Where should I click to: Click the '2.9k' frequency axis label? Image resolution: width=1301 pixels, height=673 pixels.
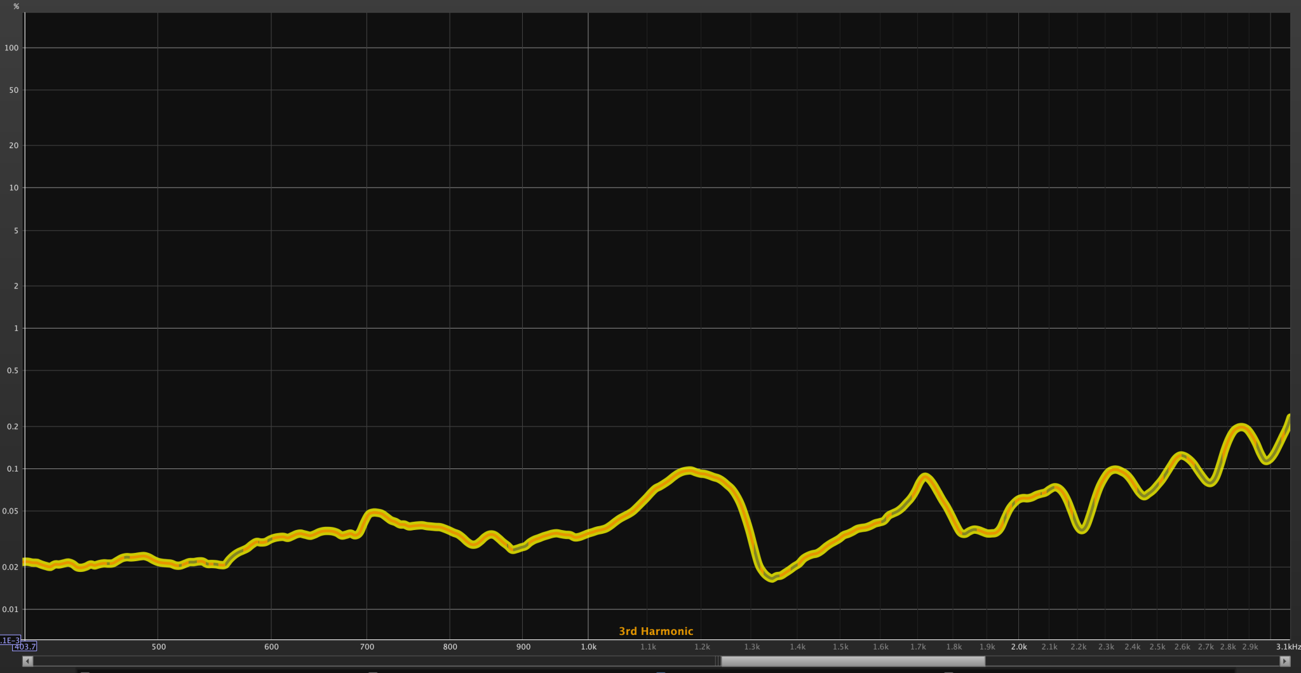(x=1250, y=647)
